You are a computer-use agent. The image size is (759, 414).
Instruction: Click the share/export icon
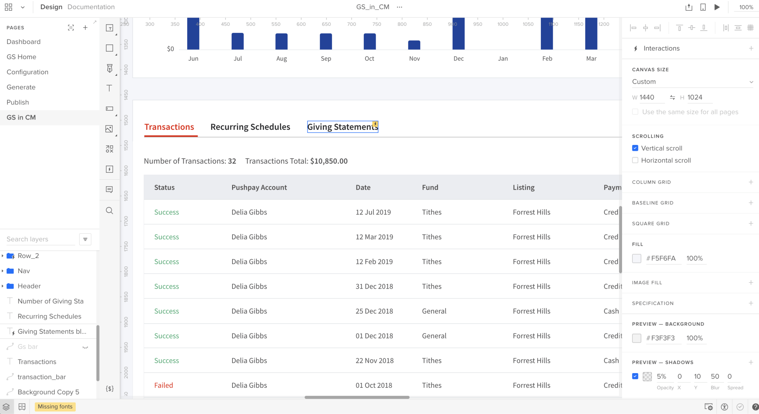(x=689, y=7)
